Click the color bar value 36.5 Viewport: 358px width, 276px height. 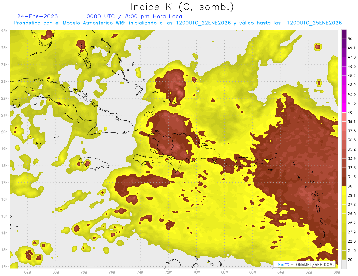point(351,140)
